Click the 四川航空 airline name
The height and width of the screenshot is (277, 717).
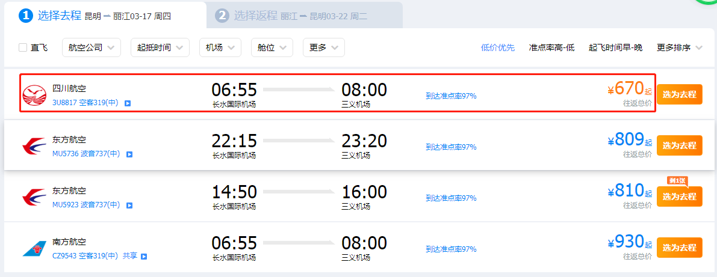pyautogui.click(x=69, y=89)
